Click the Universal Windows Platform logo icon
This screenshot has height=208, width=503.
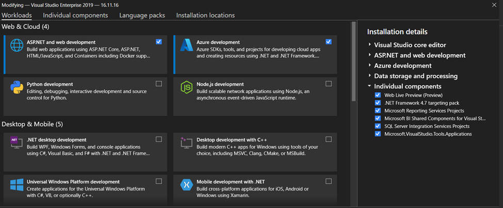click(17, 185)
